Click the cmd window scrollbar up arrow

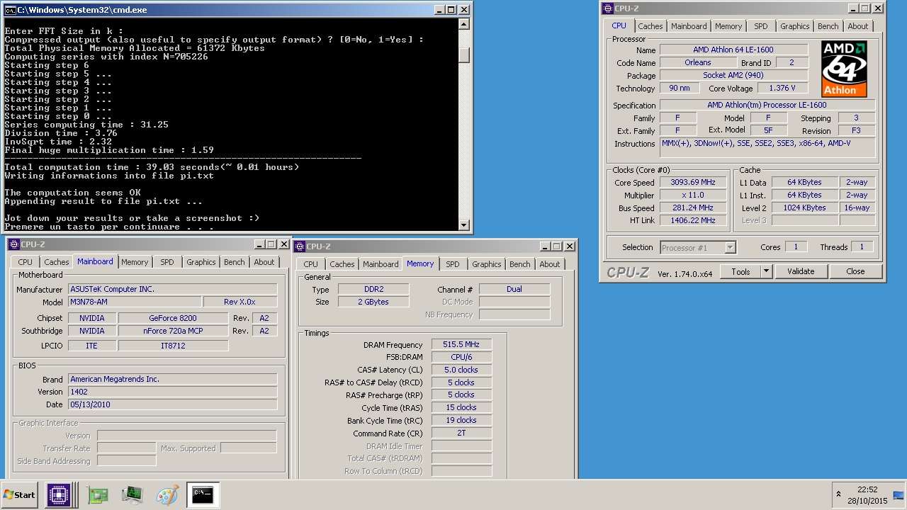[464, 23]
